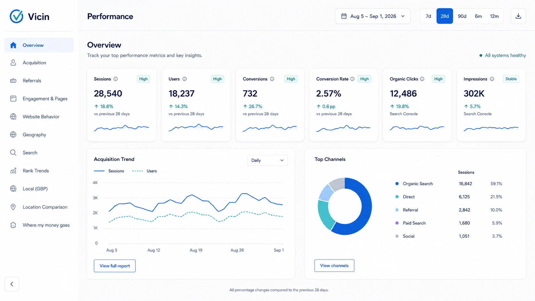Open the Overview menu item
535x301 pixels.
(x=39, y=45)
